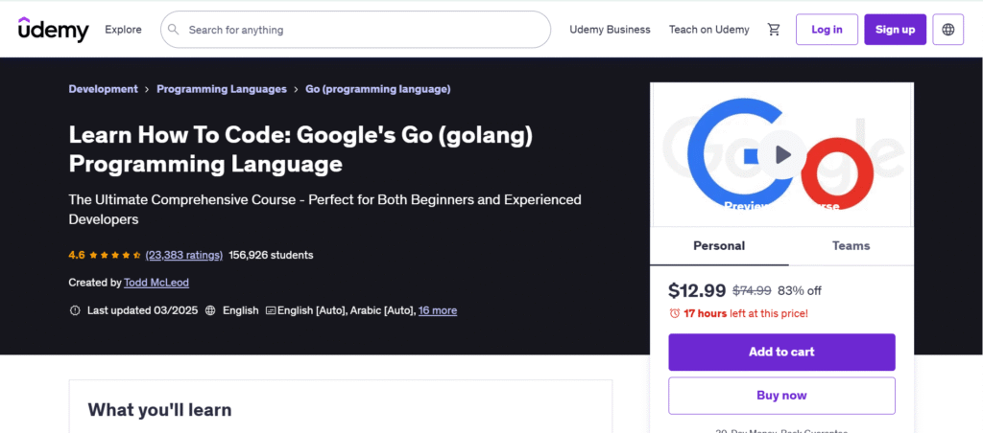
Task: Click the red alarm clock icon
Action: [x=675, y=313]
